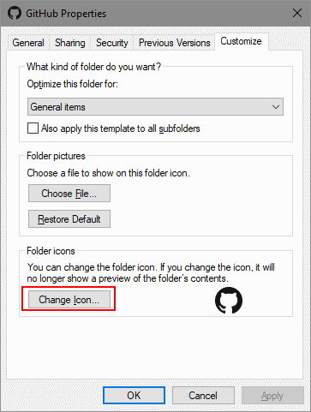Click the greyed-out Apply button

pyautogui.click(x=272, y=396)
